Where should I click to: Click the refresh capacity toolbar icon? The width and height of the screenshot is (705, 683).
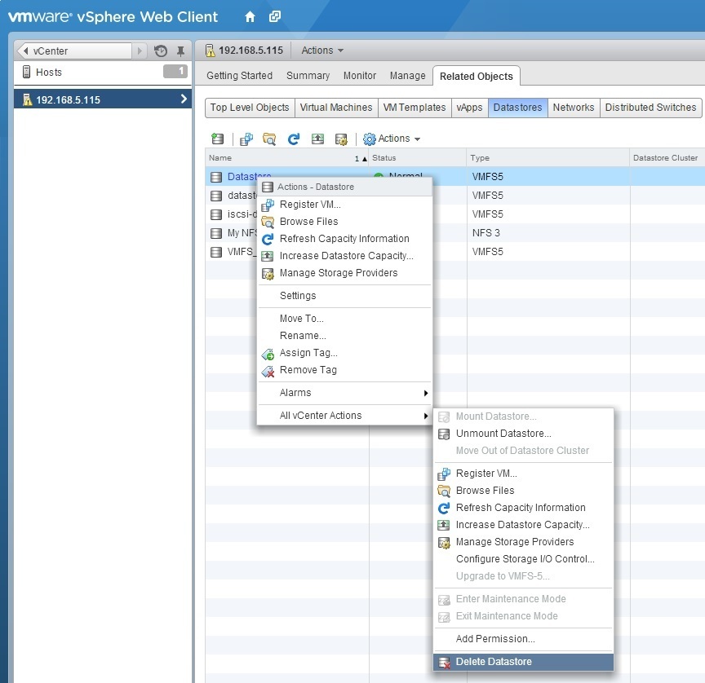point(294,139)
